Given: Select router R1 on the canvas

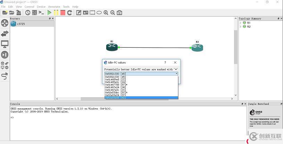Looking at the screenshot, I should 112,47.
